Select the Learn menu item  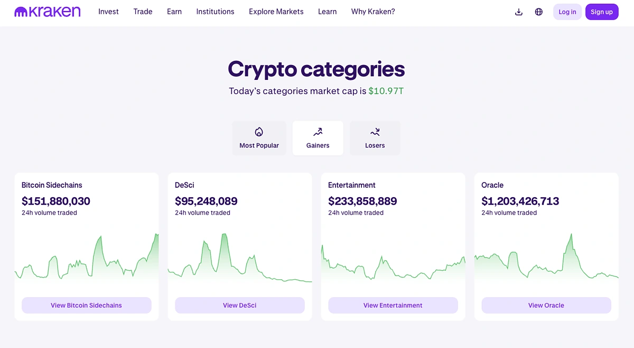coord(327,11)
